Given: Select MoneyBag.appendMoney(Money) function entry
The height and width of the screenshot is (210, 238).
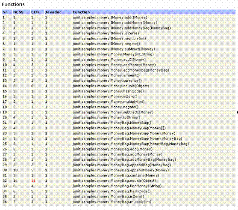Looking at the screenshot, I should point(120,170).
